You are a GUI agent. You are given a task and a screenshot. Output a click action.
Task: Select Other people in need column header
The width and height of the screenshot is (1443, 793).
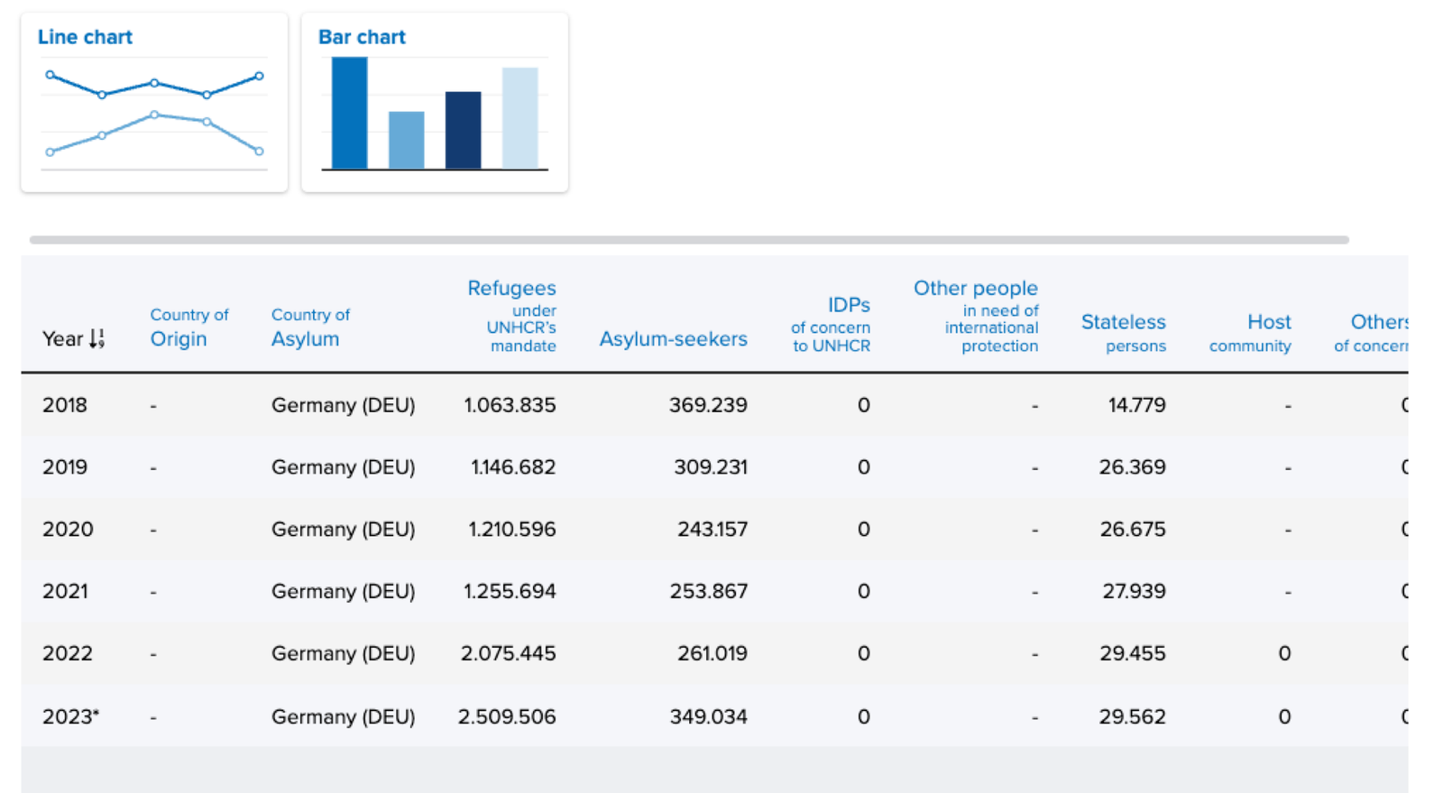tap(976, 315)
